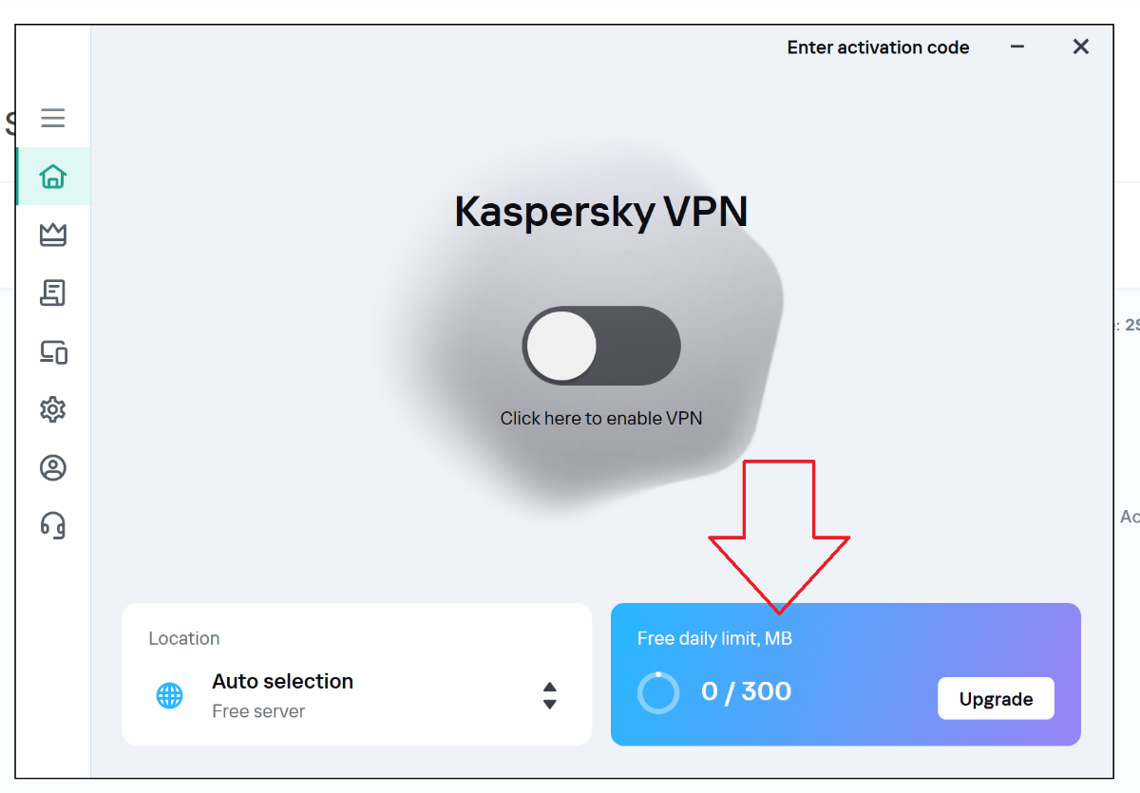This screenshot has height=793, width=1140.
Task: Open the account profile icon
Action: point(53,468)
